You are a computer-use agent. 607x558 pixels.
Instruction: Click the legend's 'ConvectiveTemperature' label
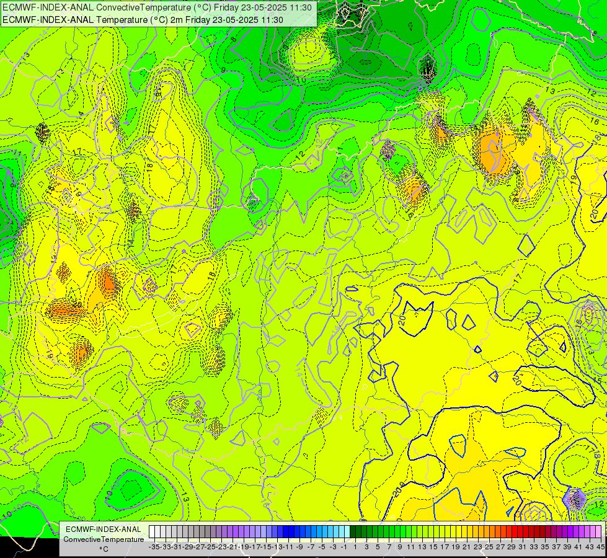[x=104, y=539]
